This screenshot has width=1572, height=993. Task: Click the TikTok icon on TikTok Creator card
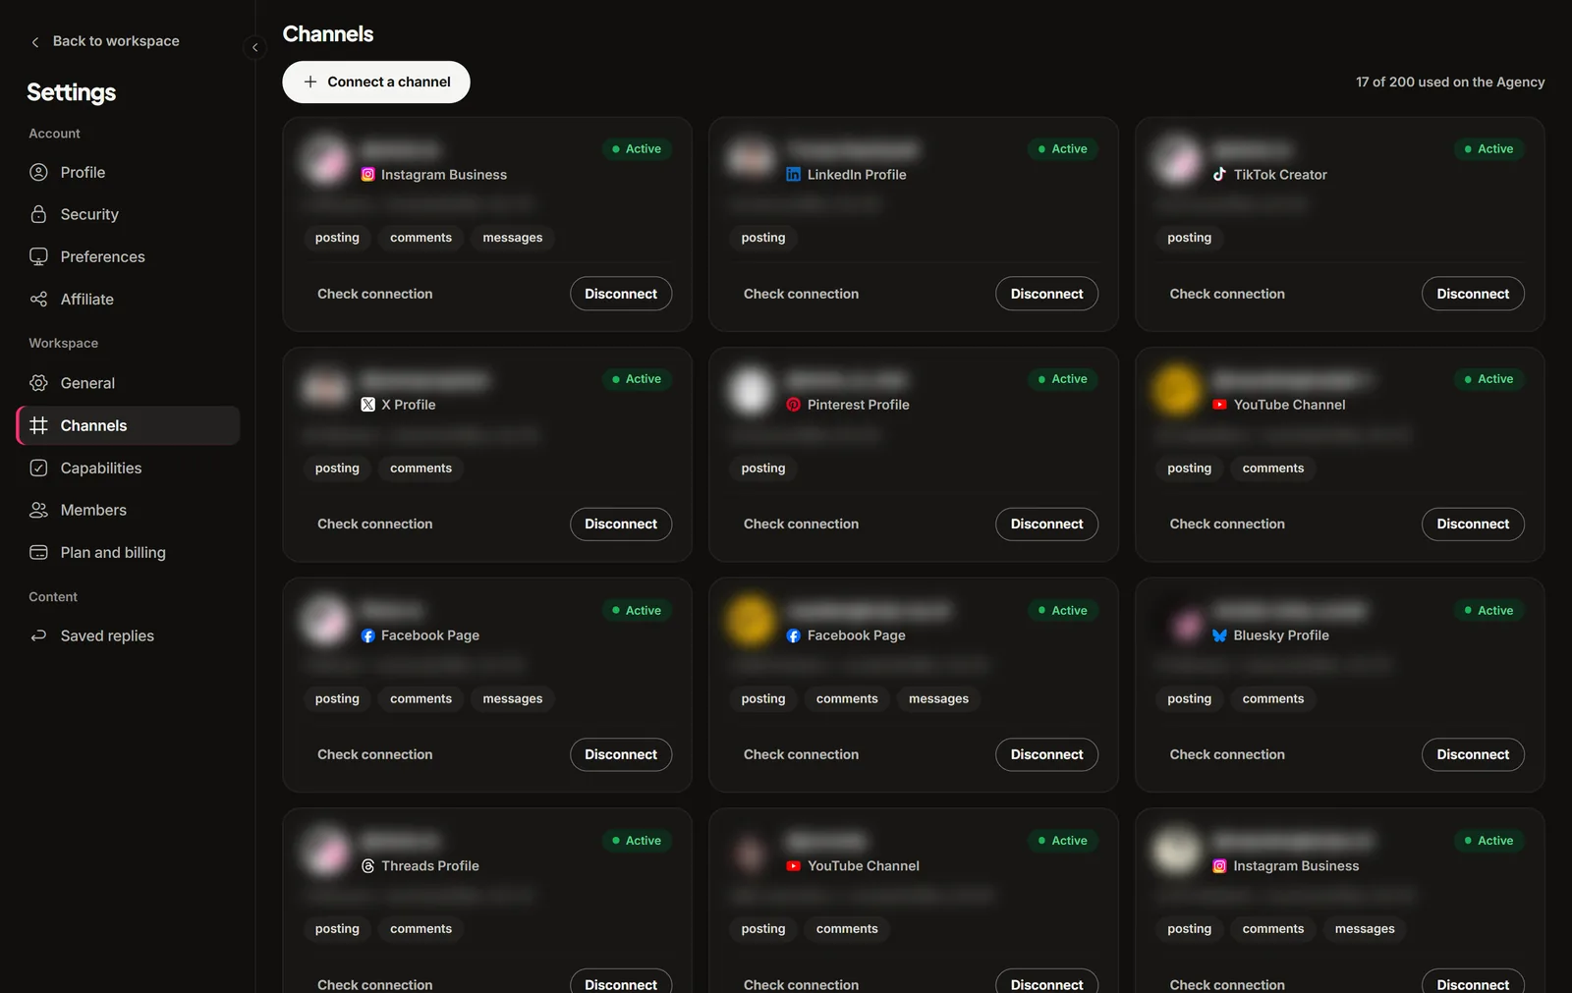(1219, 175)
